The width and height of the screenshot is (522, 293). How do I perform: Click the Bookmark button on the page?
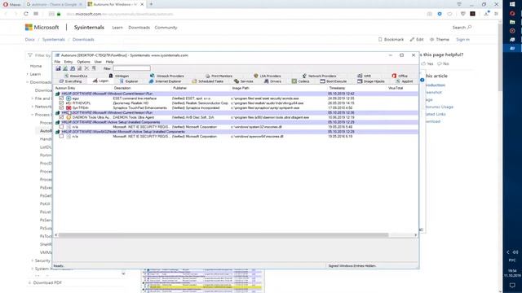tap(391, 39)
